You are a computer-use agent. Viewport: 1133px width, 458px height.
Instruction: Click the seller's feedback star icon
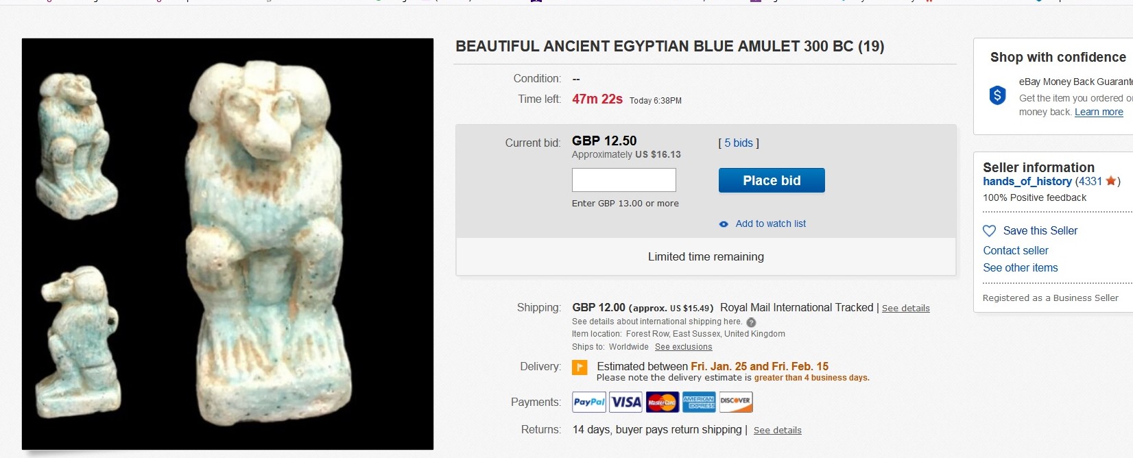[x=1110, y=181]
